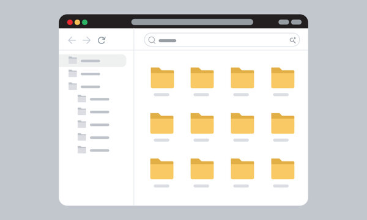Open third yellow folder in bottom row

pyautogui.click(x=242, y=169)
